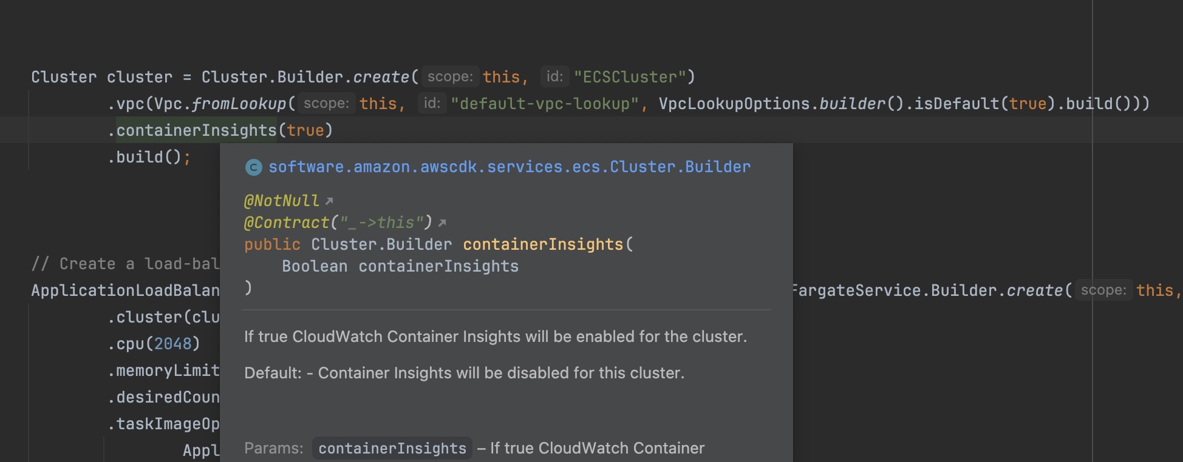Click the @Contract annotation in popup
Image resolution: width=1183 pixels, height=462 pixels.
point(338,223)
